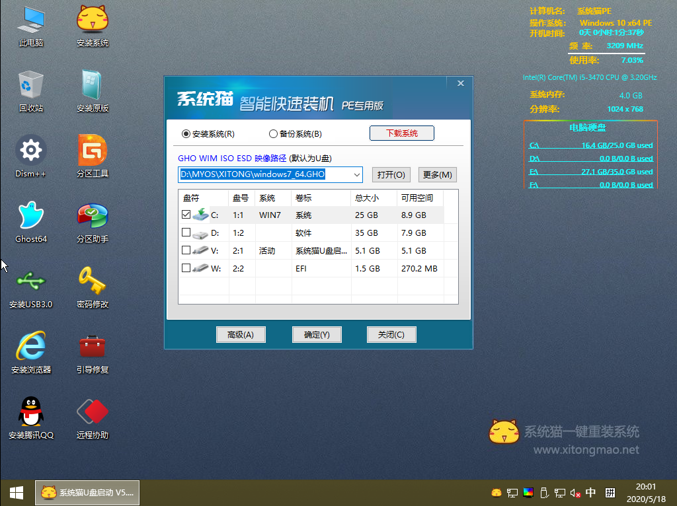Image resolution: width=677 pixels, height=506 pixels.
Task: Click the 关闭(C) button
Action: [391, 335]
